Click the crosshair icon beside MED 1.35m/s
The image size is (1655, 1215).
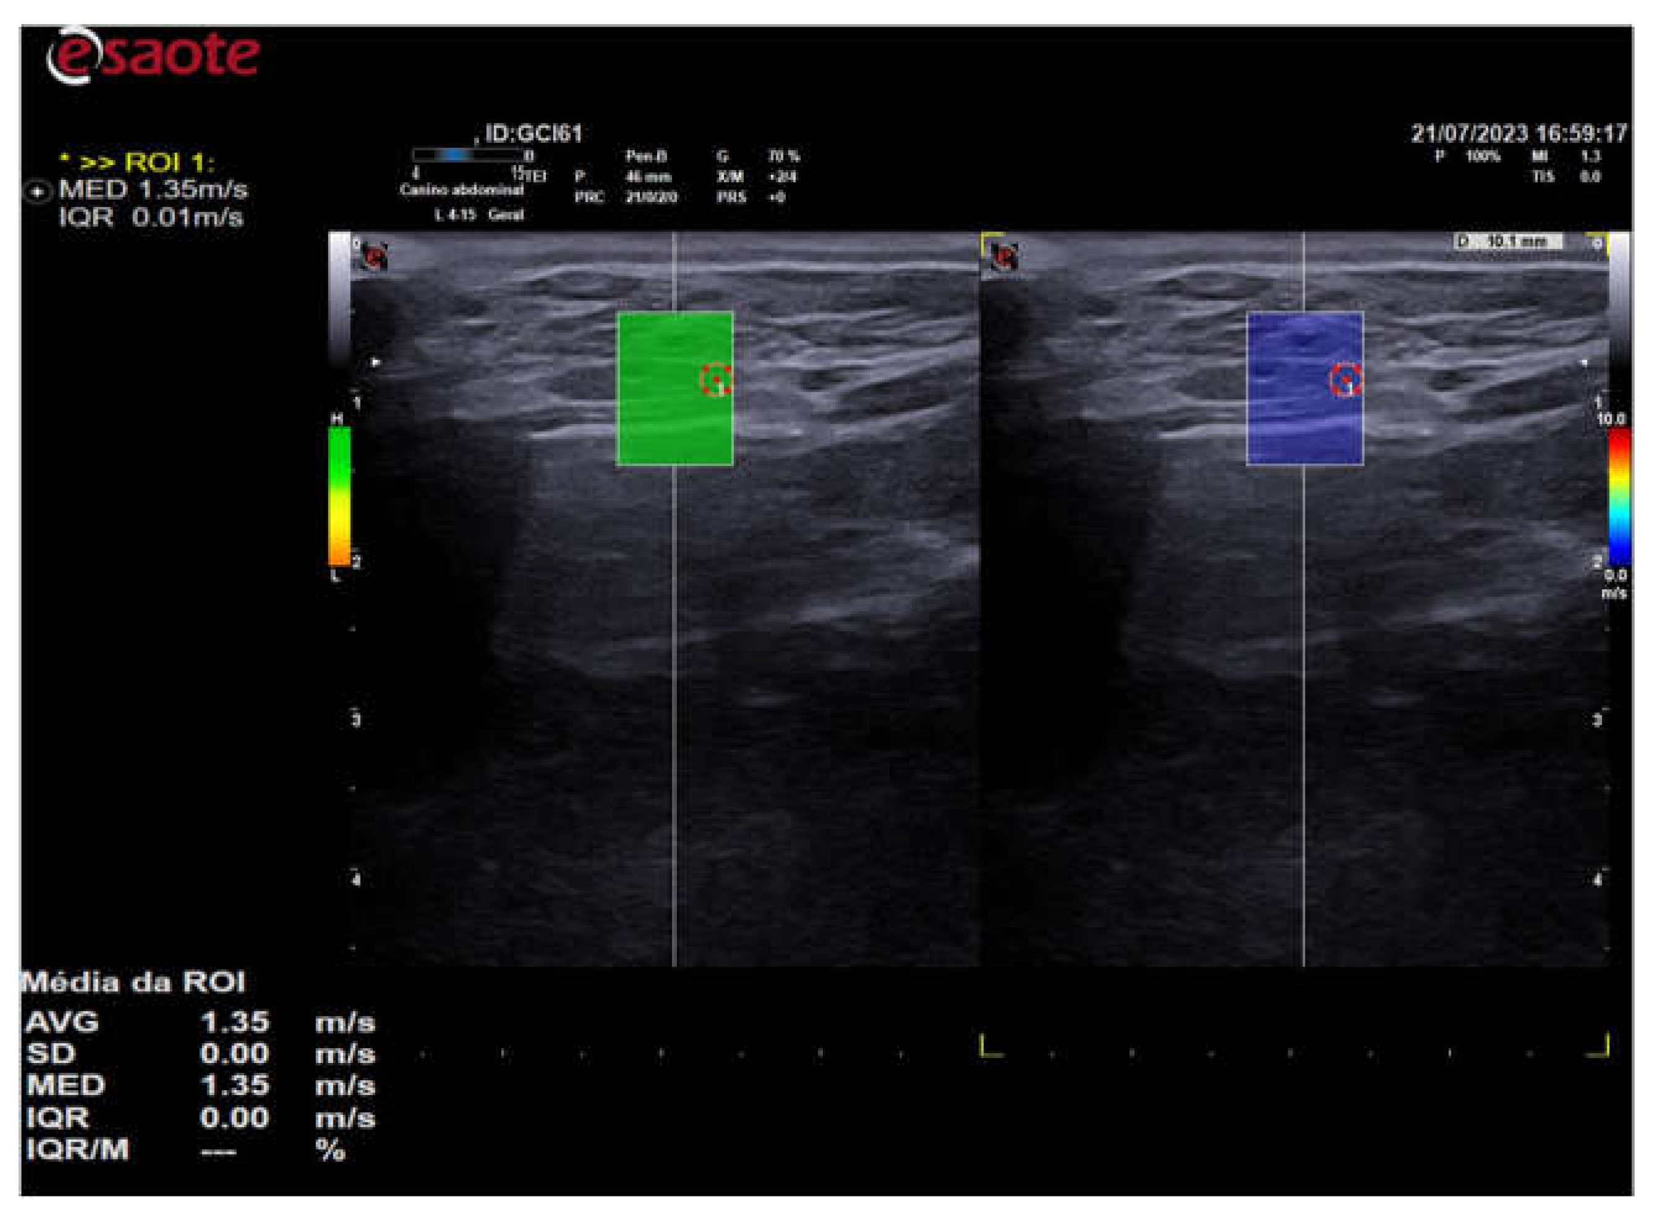(x=36, y=192)
